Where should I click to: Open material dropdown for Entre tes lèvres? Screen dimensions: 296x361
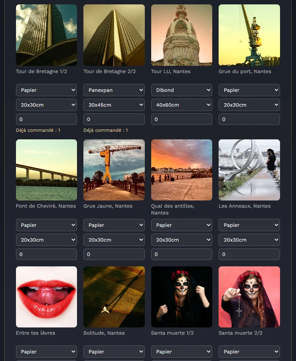46,351
